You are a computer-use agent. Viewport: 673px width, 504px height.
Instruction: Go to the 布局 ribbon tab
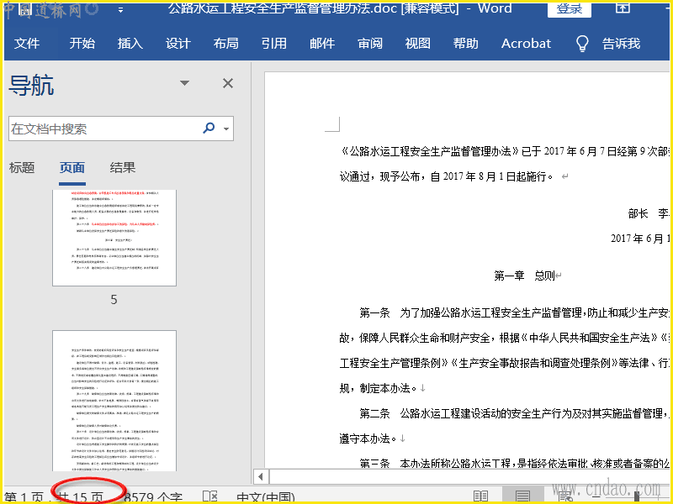(225, 44)
